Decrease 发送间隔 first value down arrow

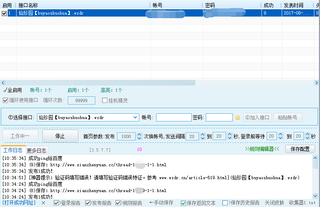(x=203, y=138)
